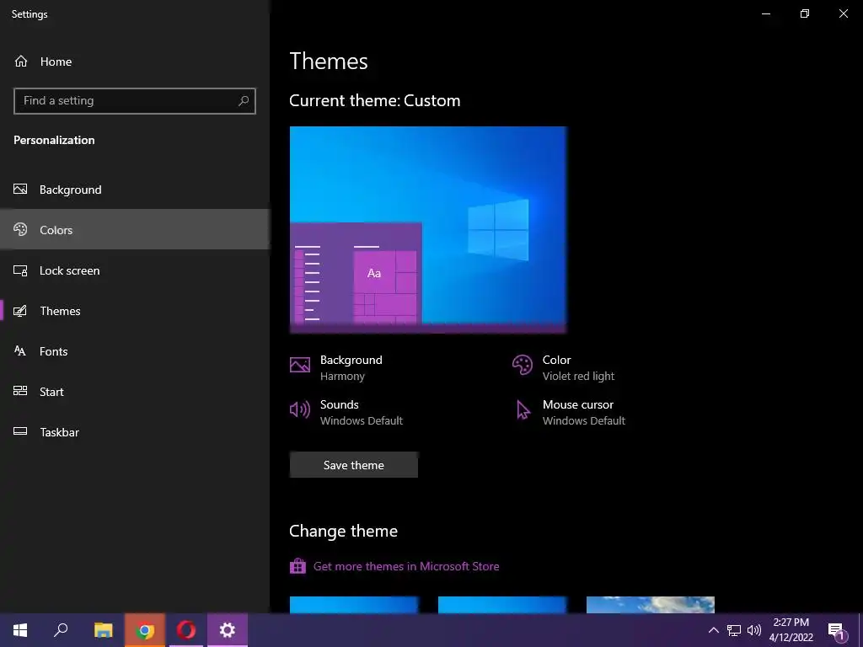Open Color Violet red light option
863x647 pixels.
click(564, 367)
